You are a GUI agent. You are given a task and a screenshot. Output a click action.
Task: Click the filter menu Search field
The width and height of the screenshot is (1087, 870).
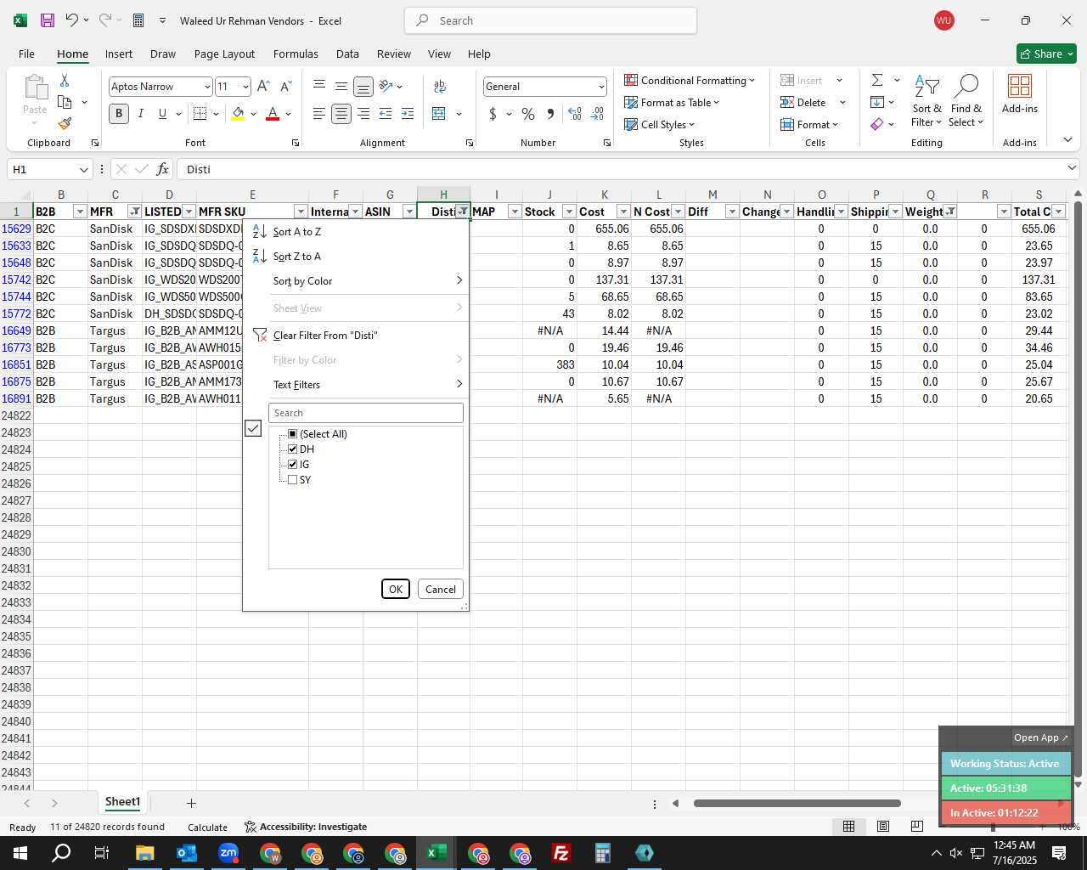click(x=366, y=413)
